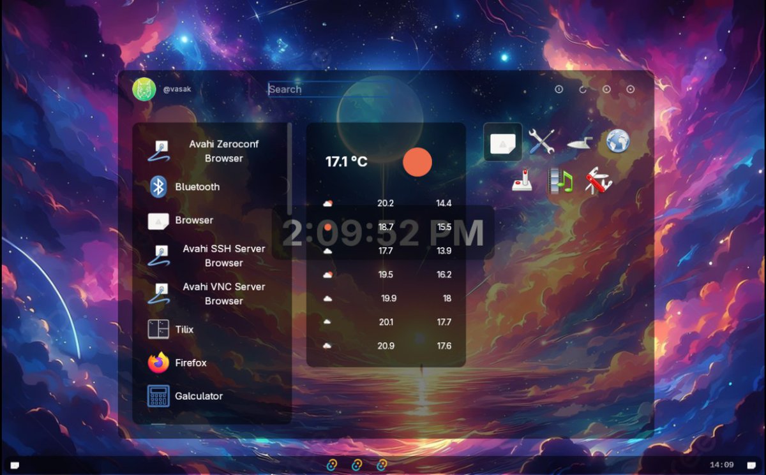Click the icon right of the 14:09 clock
The height and width of the screenshot is (475, 766).
(x=751, y=465)
